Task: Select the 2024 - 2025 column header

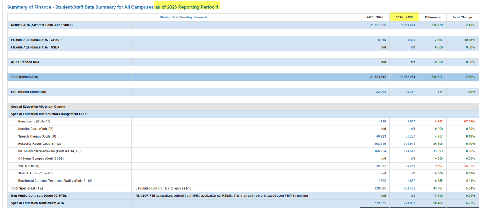Action: coord(375,17)
